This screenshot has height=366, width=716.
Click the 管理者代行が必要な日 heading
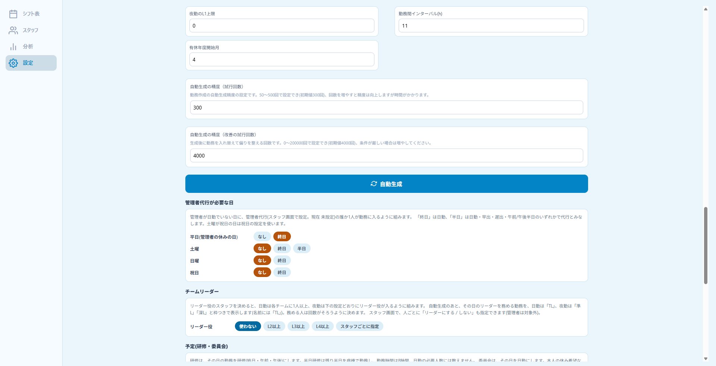coord(209,203)
